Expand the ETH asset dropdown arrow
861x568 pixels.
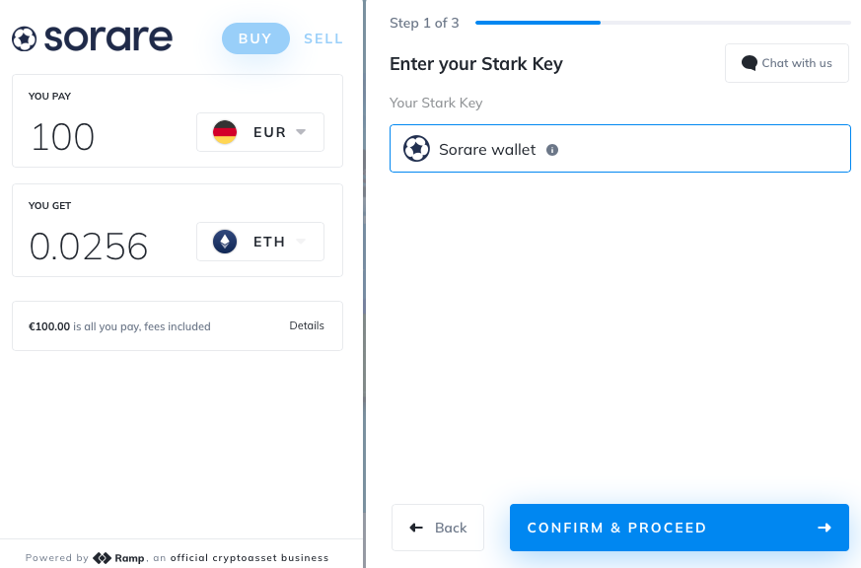pyautogui.click(x=301, y=241)
